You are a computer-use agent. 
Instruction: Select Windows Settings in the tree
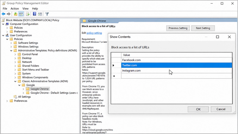tap(28, 47)
